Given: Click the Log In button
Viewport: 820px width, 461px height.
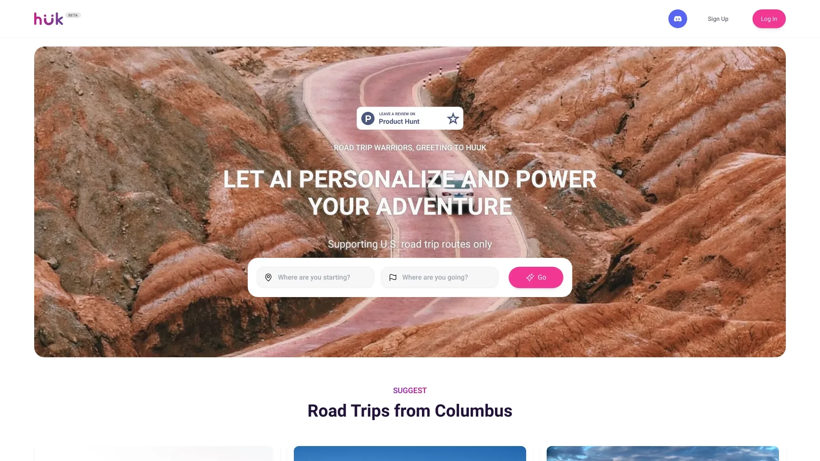Looking at the screenshot, I should click(769, 19).
